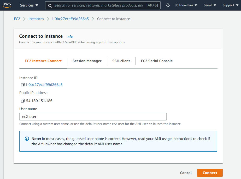
Task: Open instance ID breadcrumb i-0bc27ecaf99d266a5
Action: click(x=70, y=19)
